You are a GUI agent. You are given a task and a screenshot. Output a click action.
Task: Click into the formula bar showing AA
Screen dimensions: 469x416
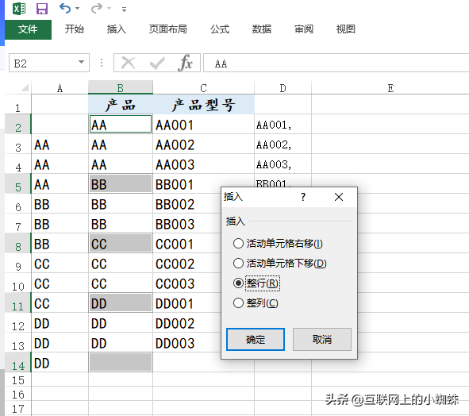[x=336, y=63]
